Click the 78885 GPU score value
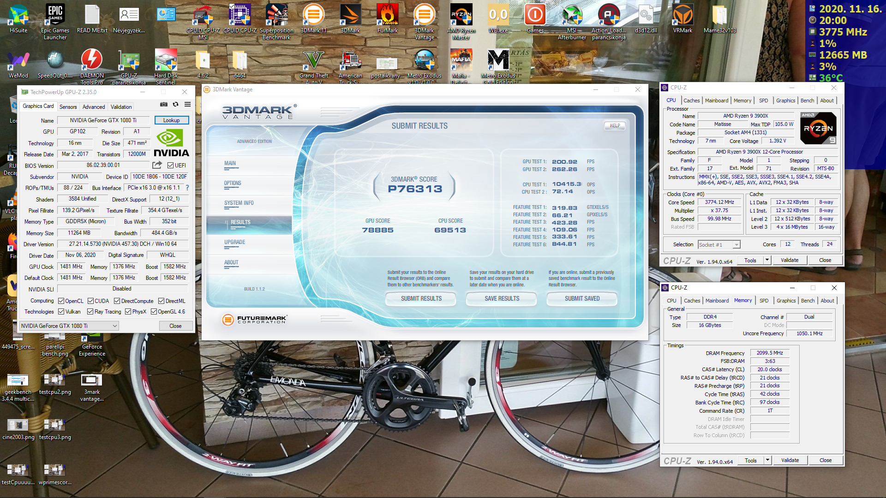 pos(377,230)
